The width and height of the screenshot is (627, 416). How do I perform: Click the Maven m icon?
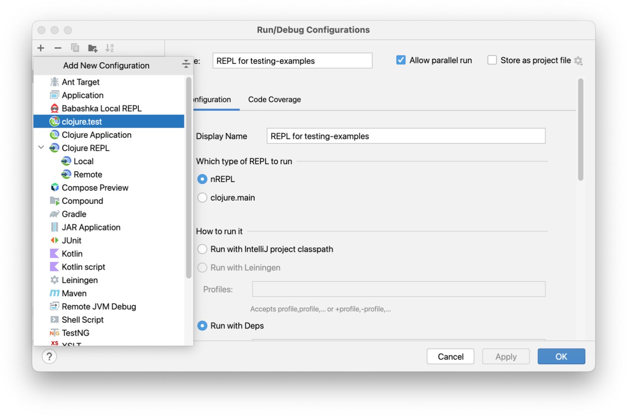[x=54, y=293]
